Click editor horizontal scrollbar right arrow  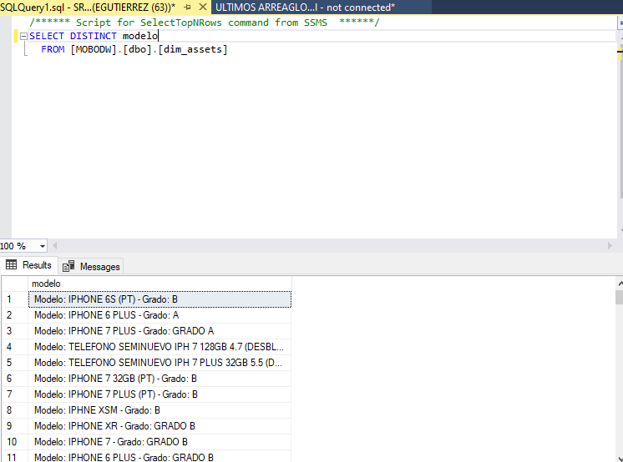point(610,246)
